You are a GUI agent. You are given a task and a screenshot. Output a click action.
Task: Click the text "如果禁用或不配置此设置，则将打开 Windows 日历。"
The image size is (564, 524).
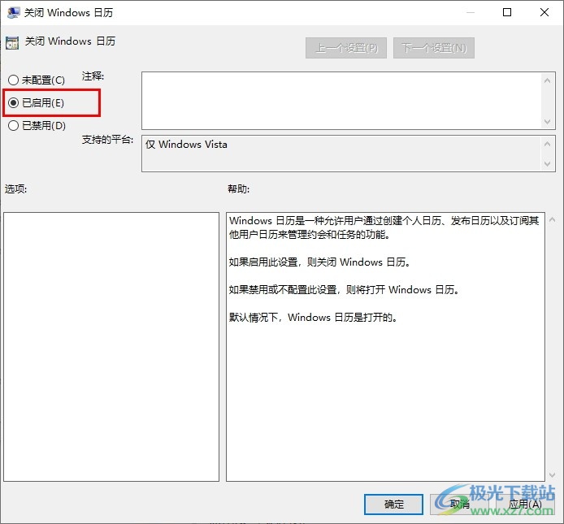click(345, 289)
